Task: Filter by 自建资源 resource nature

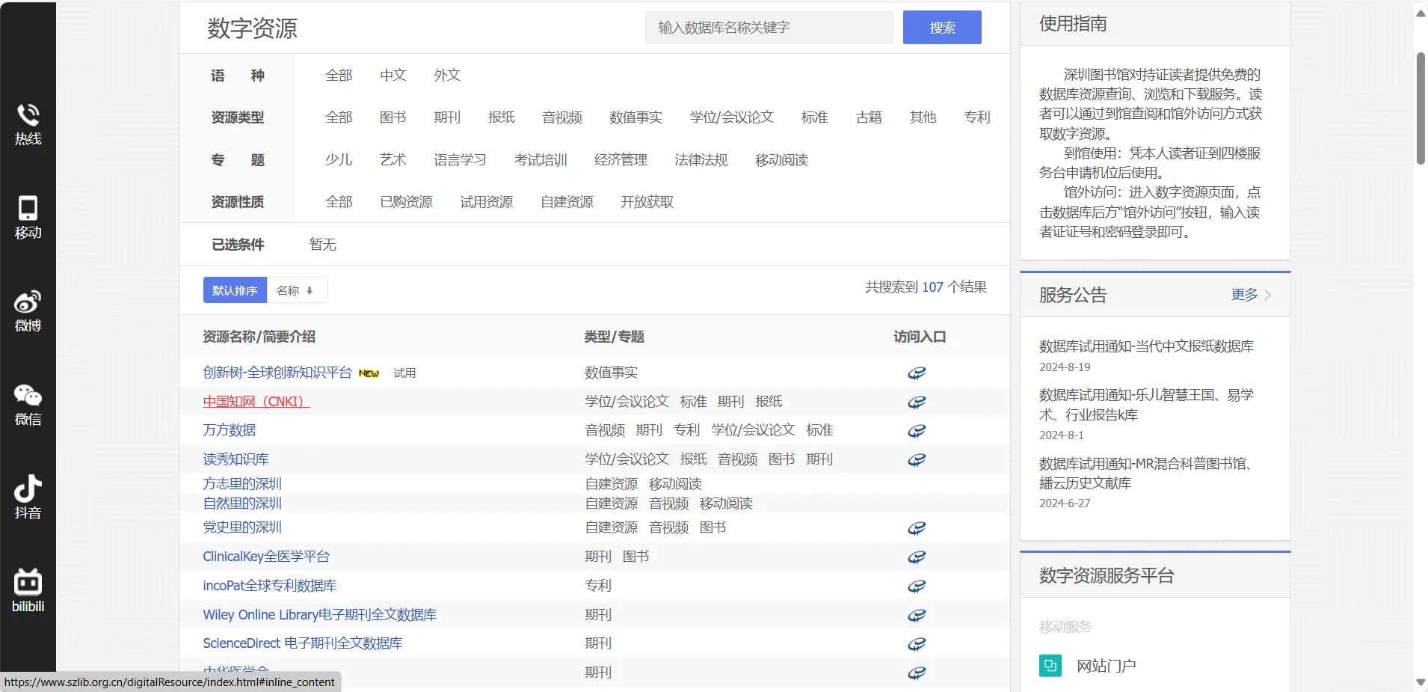Action: click(567, 201)
